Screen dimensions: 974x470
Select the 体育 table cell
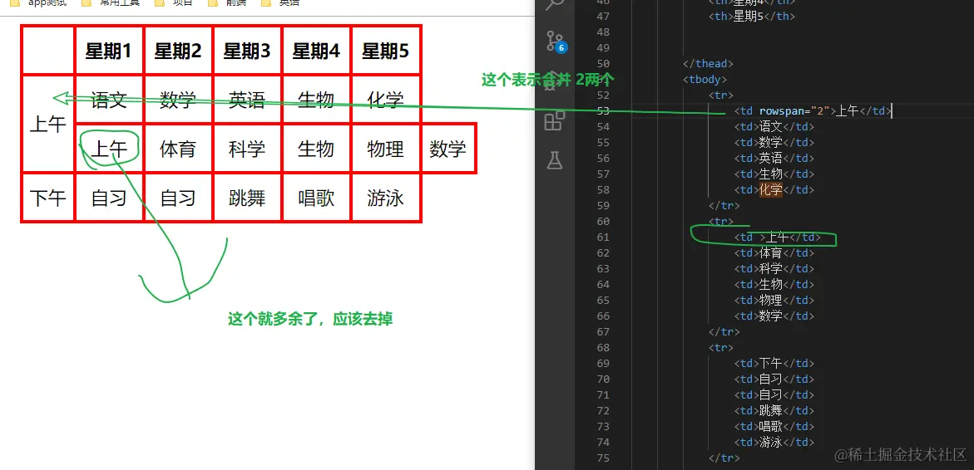(178, 148)
